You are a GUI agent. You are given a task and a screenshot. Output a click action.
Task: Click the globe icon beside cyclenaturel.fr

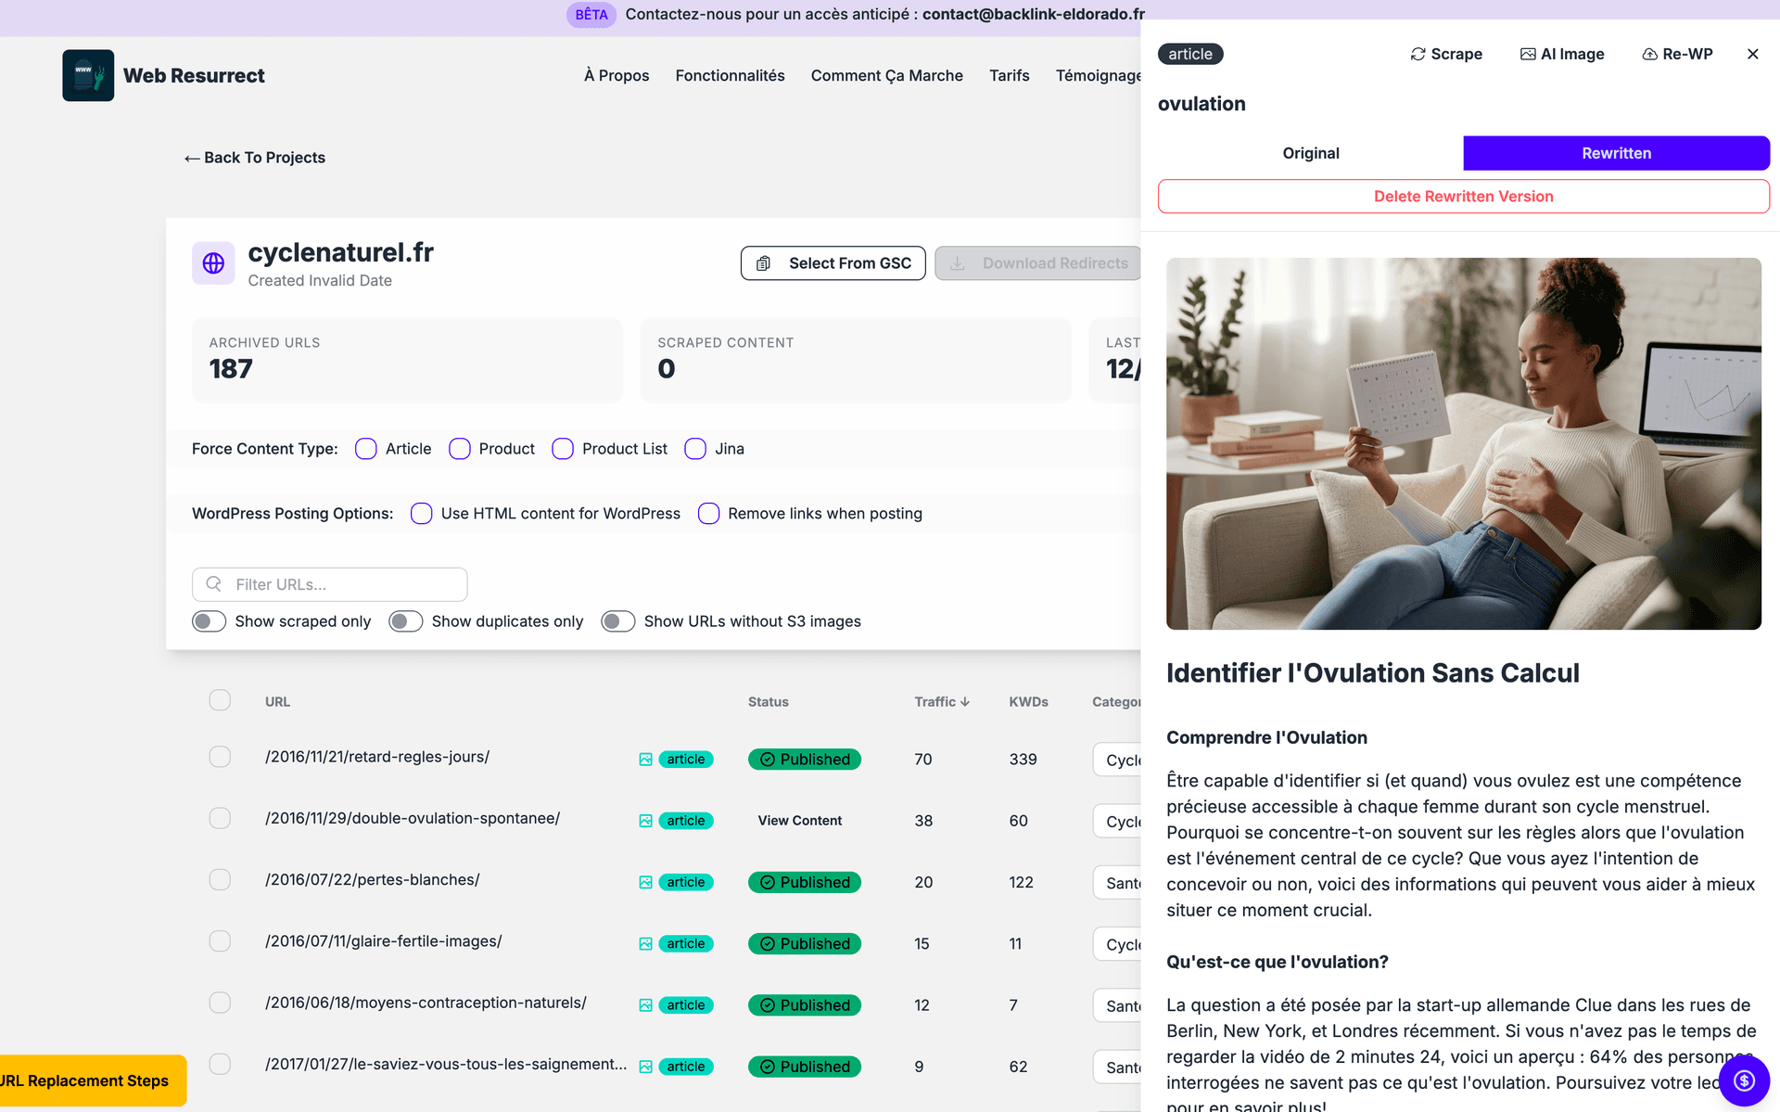[212, 262]
